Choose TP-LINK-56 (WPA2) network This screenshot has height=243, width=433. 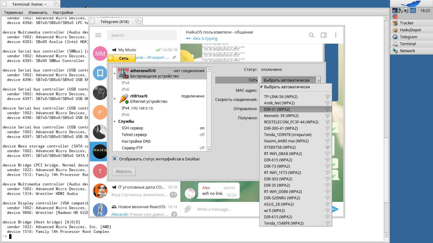[x=296, y=97]
